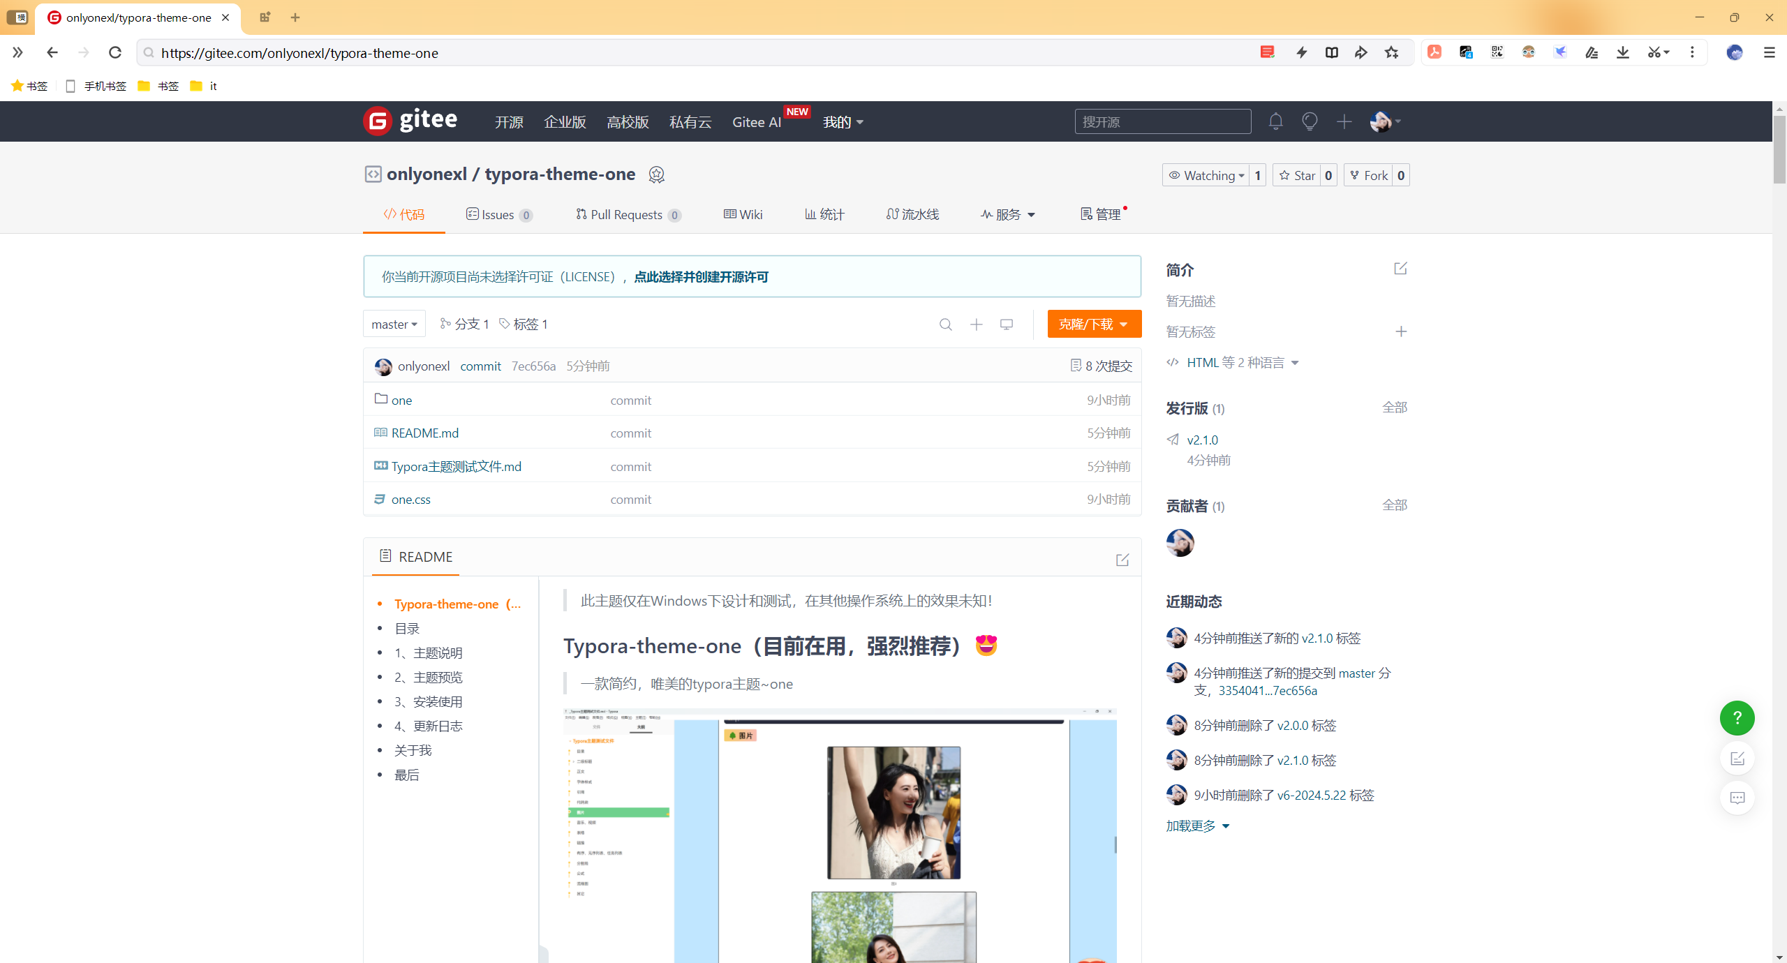
Task: Expand 加载更多 recent activity
Action: 1198,826
